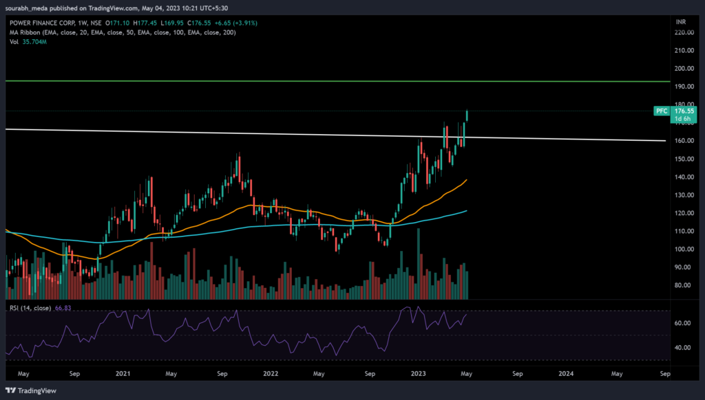Click the 210.00 price axis label
Viewport: 705px width, 400px height.
(684, 50)
